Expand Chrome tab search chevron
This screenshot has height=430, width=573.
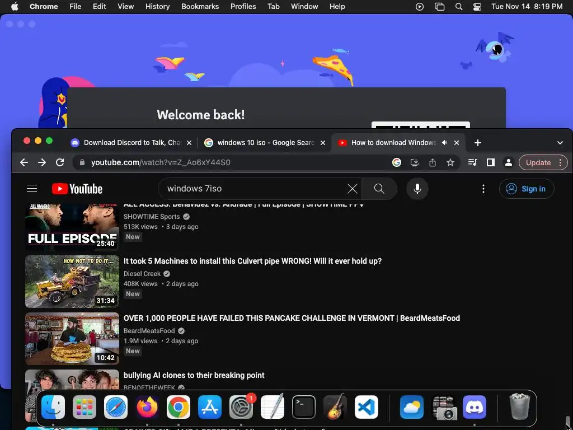pyautogui.click(x=560, y=143)
